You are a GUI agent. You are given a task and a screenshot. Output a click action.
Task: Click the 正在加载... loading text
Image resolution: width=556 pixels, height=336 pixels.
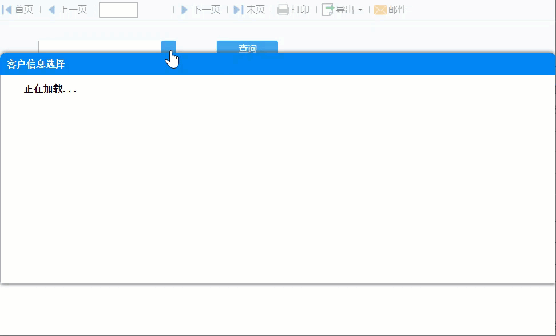(x=50, y=89)
